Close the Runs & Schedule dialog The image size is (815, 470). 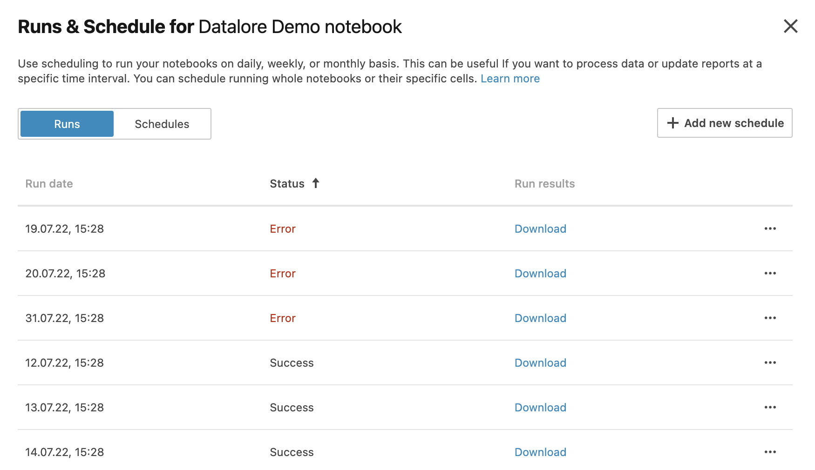coord(790,27)
